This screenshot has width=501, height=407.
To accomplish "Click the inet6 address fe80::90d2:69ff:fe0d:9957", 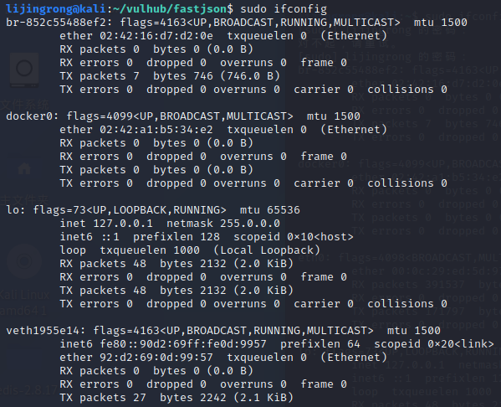I will click(183, 344).
